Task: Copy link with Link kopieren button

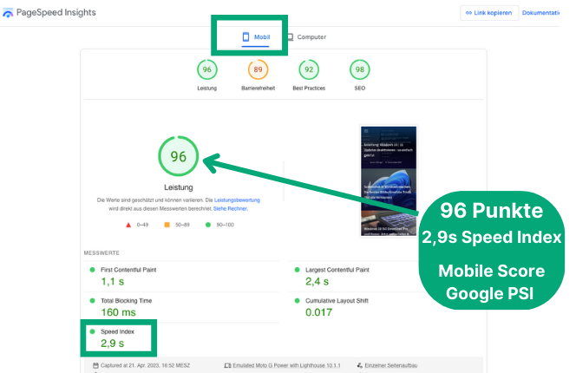Action: tap(489, 13)
